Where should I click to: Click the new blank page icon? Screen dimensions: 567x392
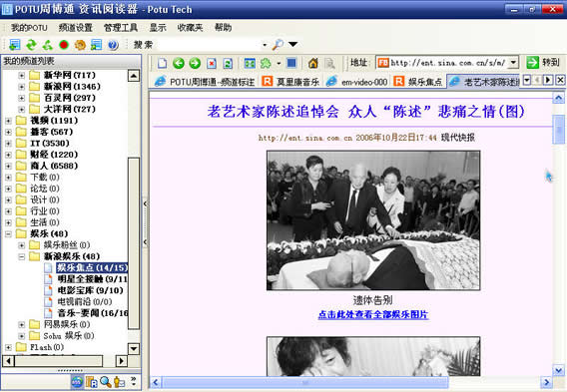pos(162,63)
